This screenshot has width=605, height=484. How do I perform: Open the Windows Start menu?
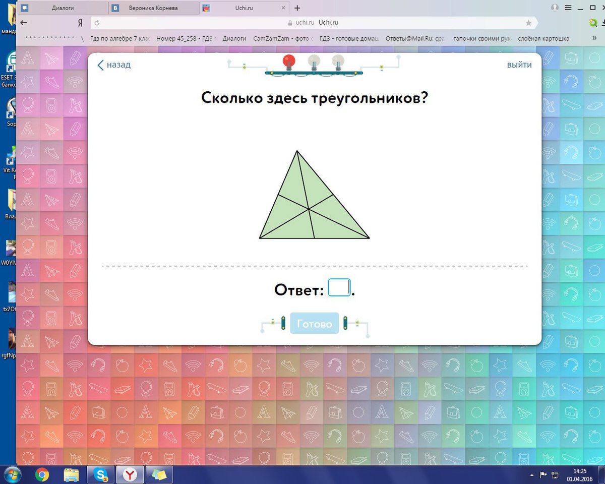[12, 474]
